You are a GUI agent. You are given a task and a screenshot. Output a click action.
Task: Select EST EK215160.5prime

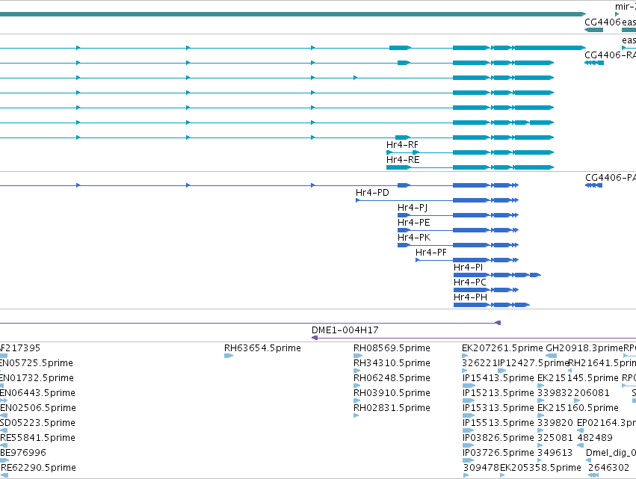[x=578, y=408]
